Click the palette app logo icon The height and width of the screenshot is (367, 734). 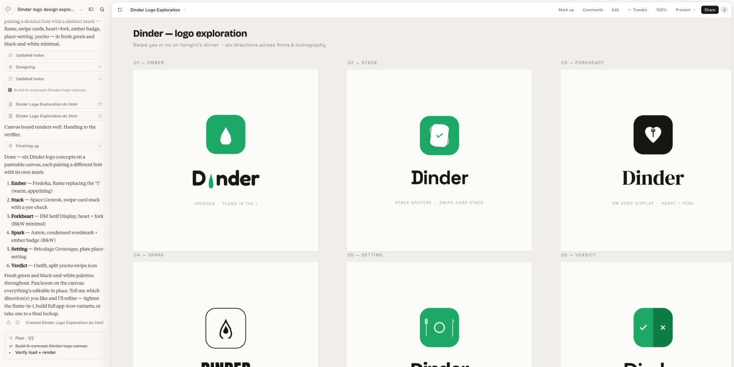click(8, 9)
